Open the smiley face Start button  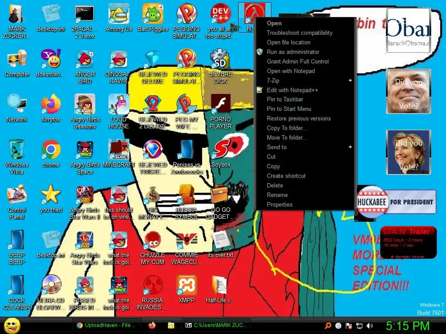pos(12,325)
